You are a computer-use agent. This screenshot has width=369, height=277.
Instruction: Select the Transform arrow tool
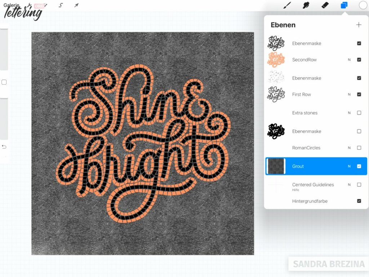point(76,5)
